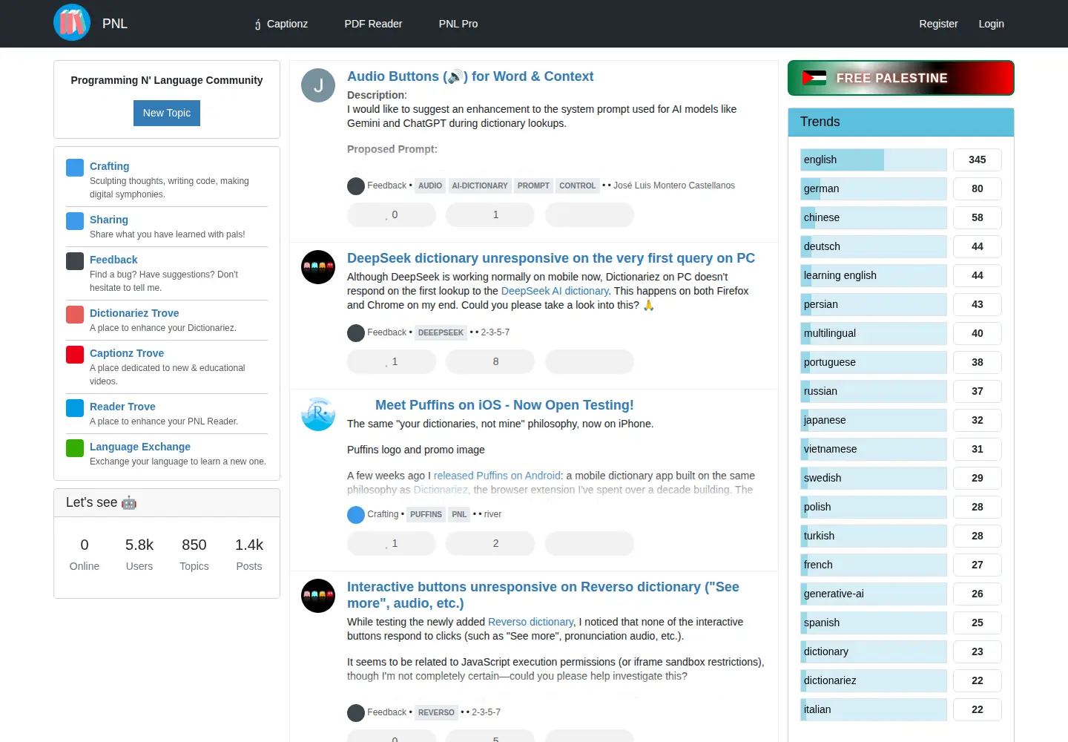Select the "english" trend bar

874,160
